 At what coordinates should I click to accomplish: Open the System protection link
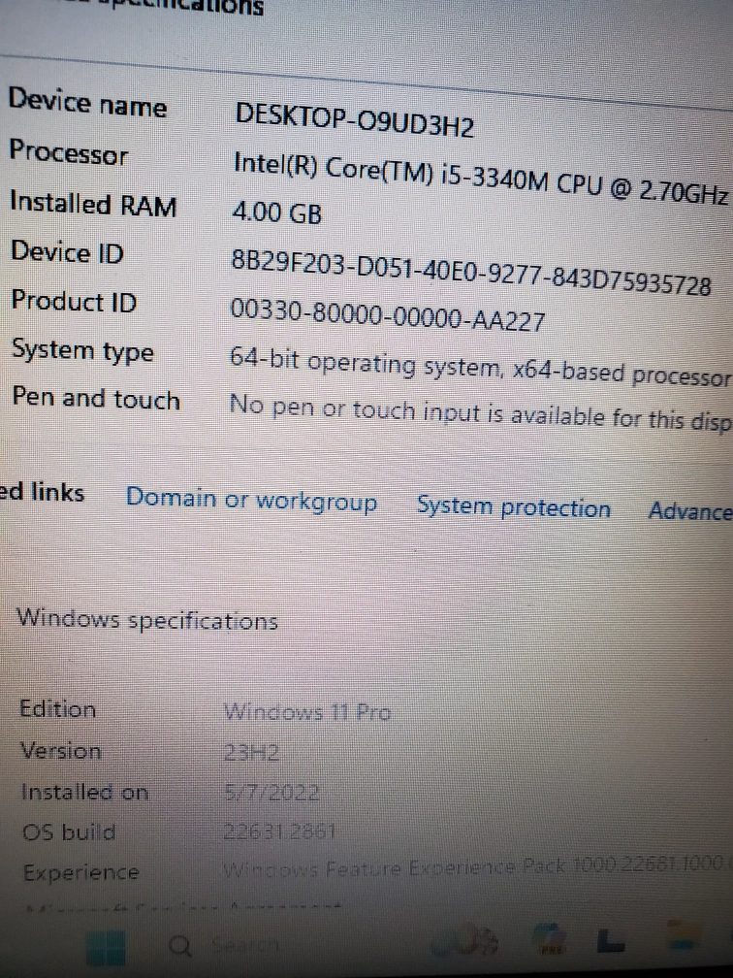click(x=514, y=507)
